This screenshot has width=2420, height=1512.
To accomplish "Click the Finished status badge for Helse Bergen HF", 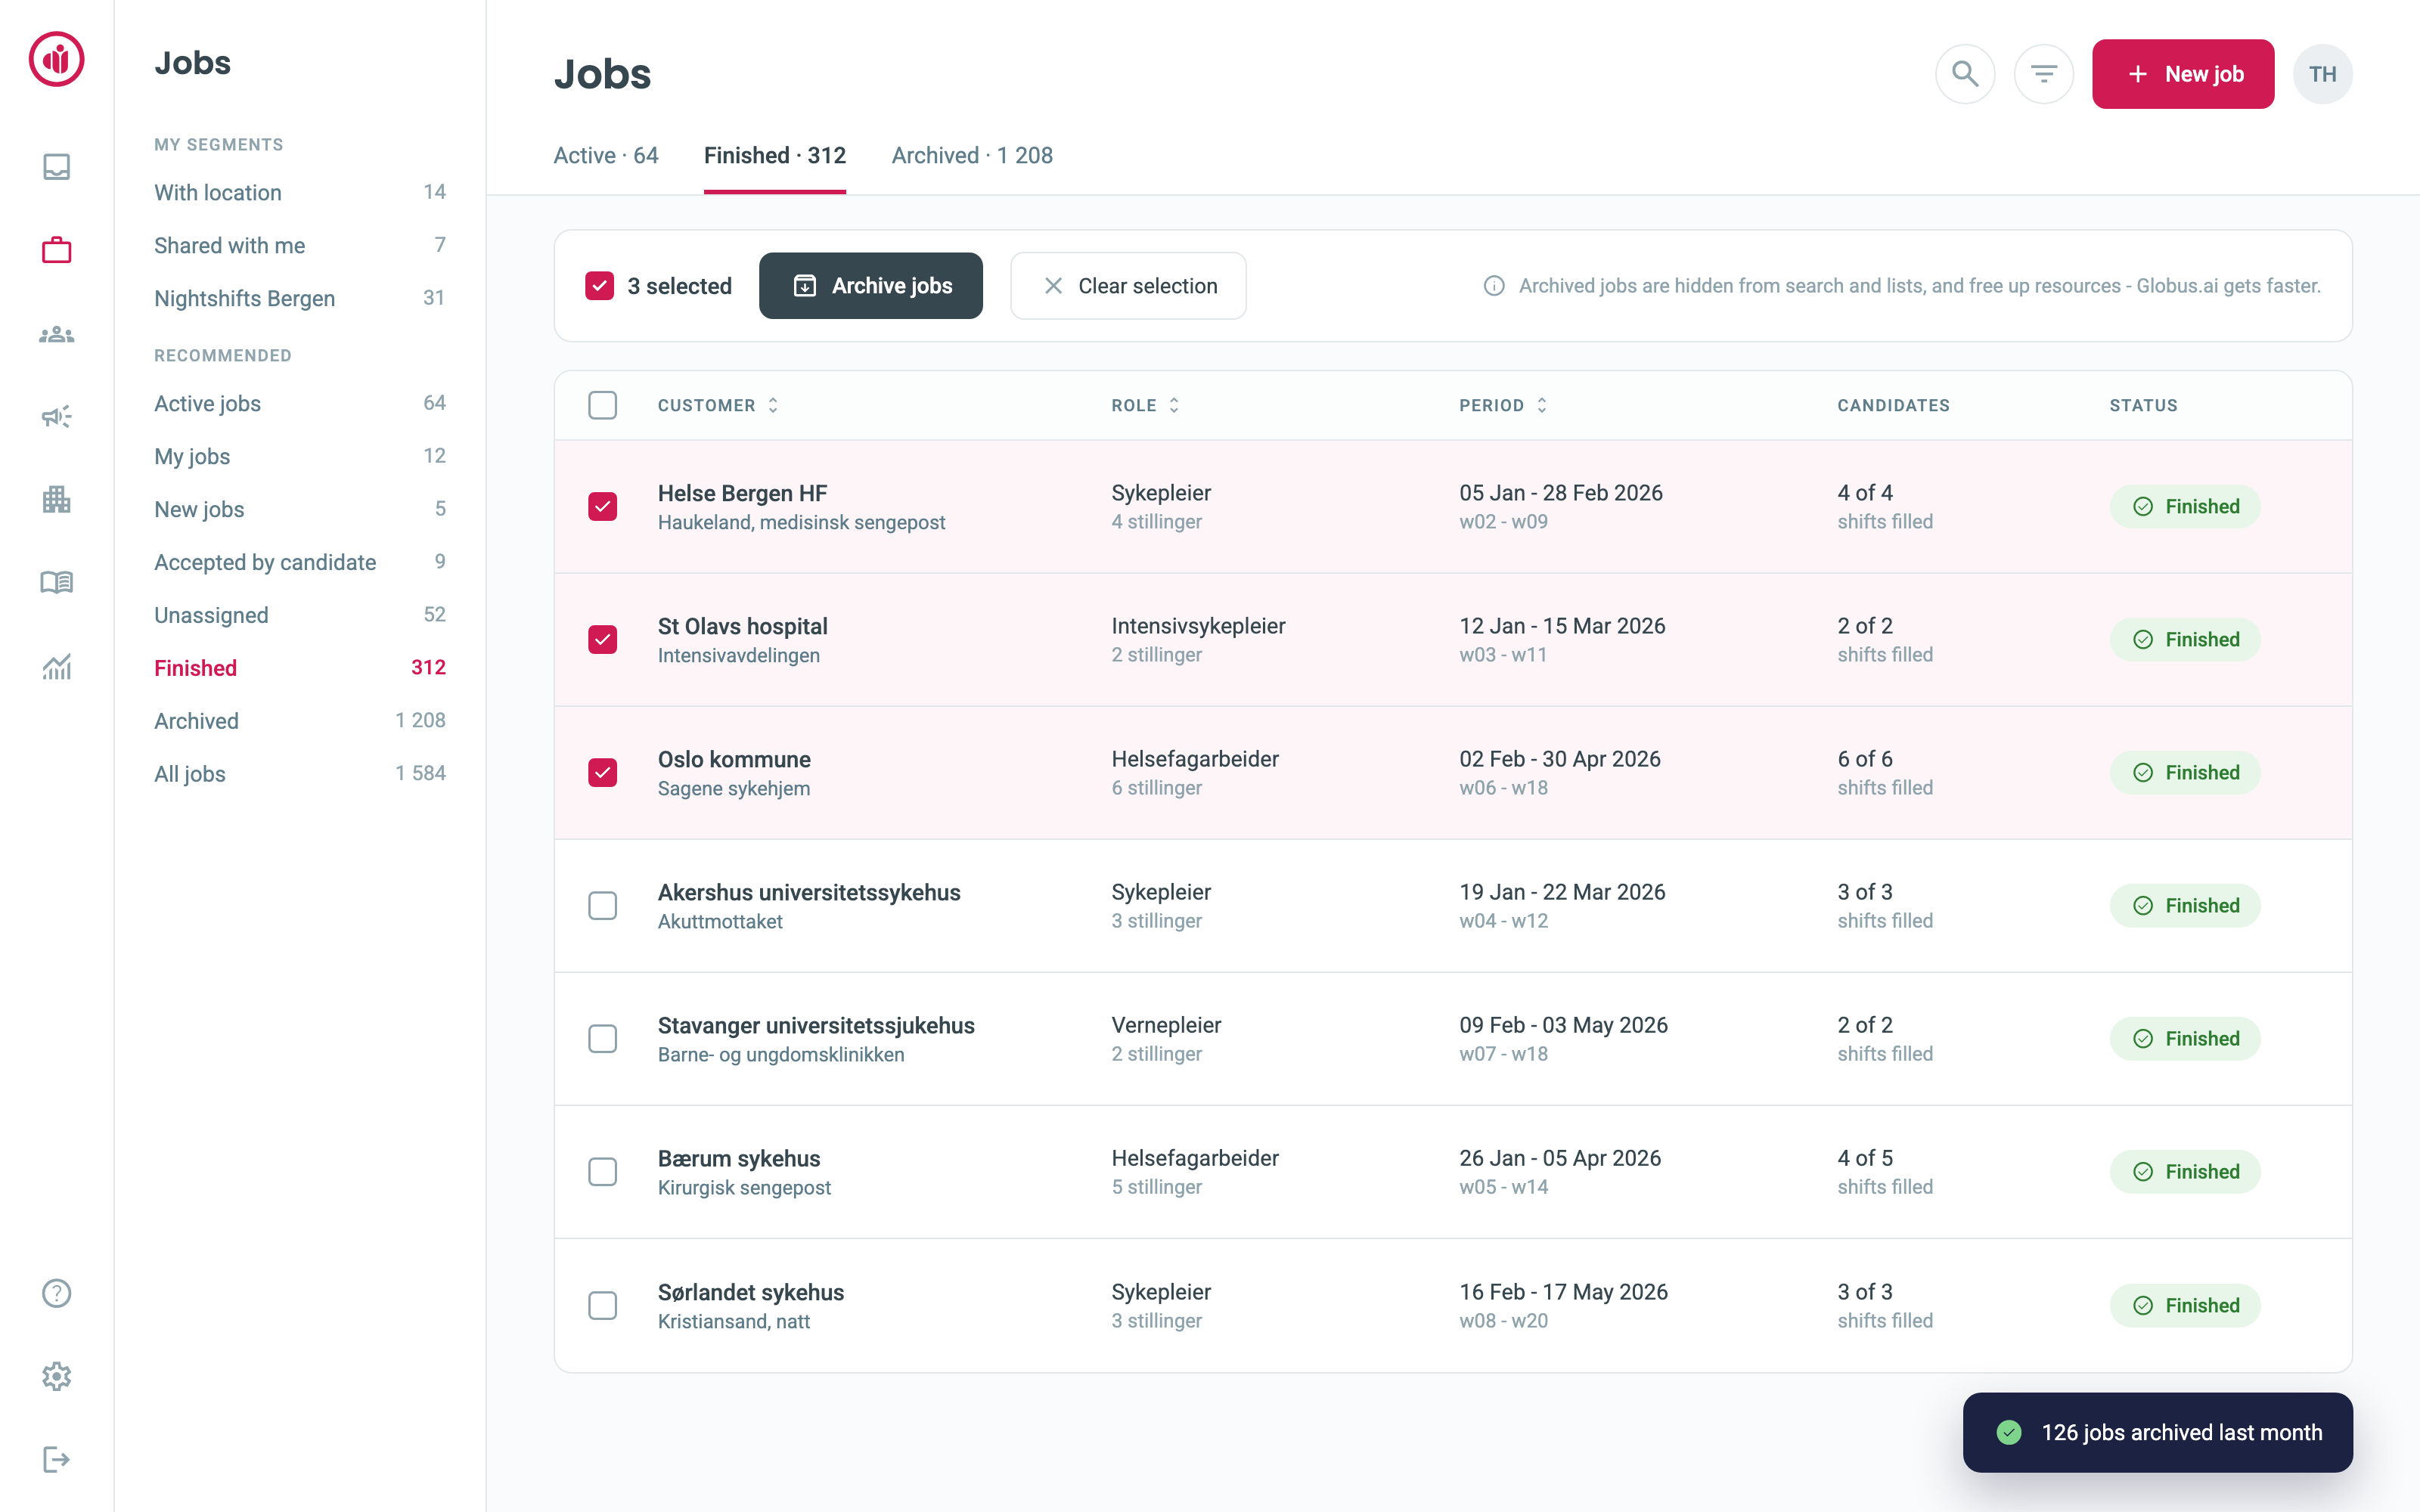I will tap(2185, 506).
